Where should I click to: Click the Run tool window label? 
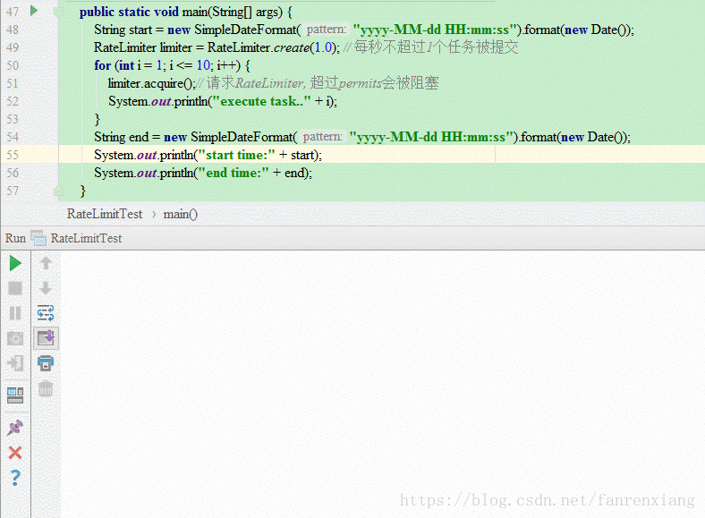coord(15,238)
